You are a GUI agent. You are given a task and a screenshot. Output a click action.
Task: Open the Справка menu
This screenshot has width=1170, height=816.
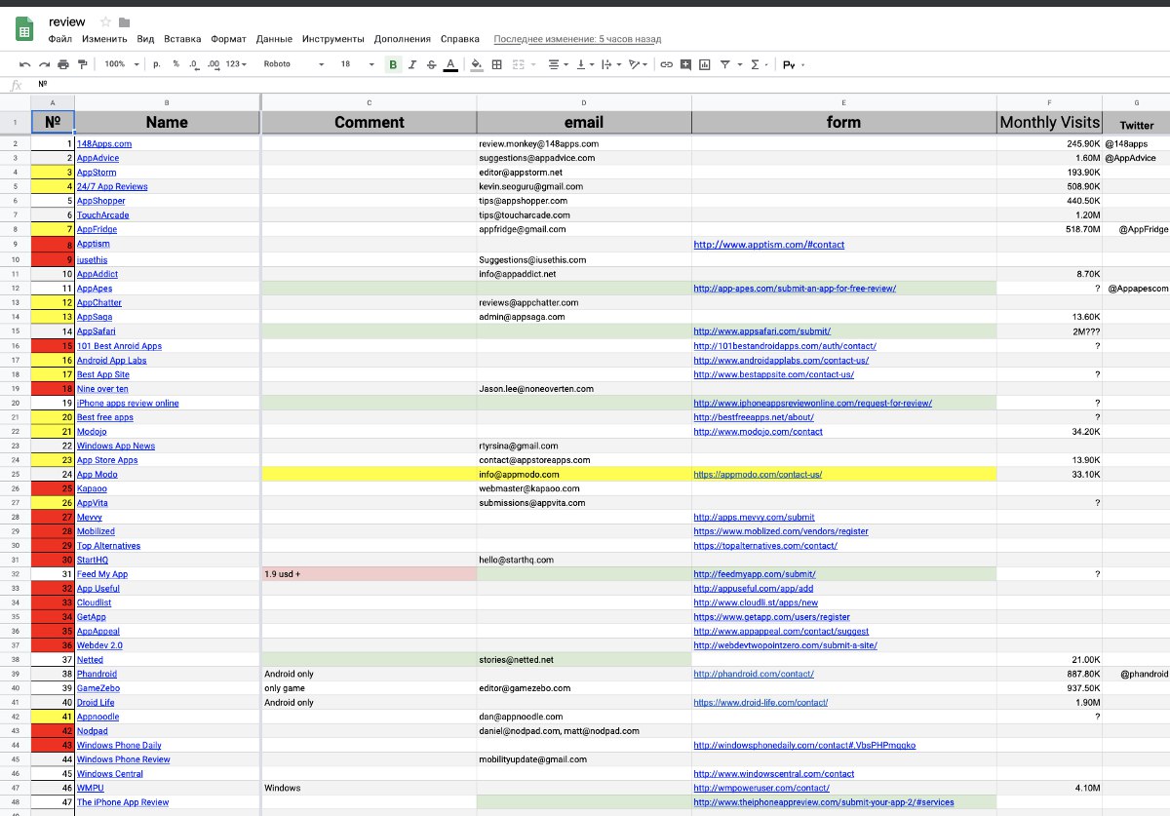(x=460, y=39)
